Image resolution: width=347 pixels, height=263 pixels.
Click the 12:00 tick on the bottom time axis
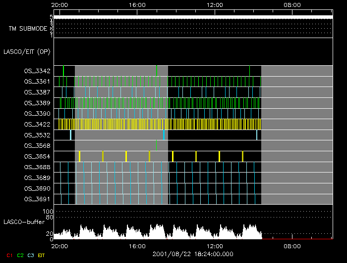click(x=215, y=246)
